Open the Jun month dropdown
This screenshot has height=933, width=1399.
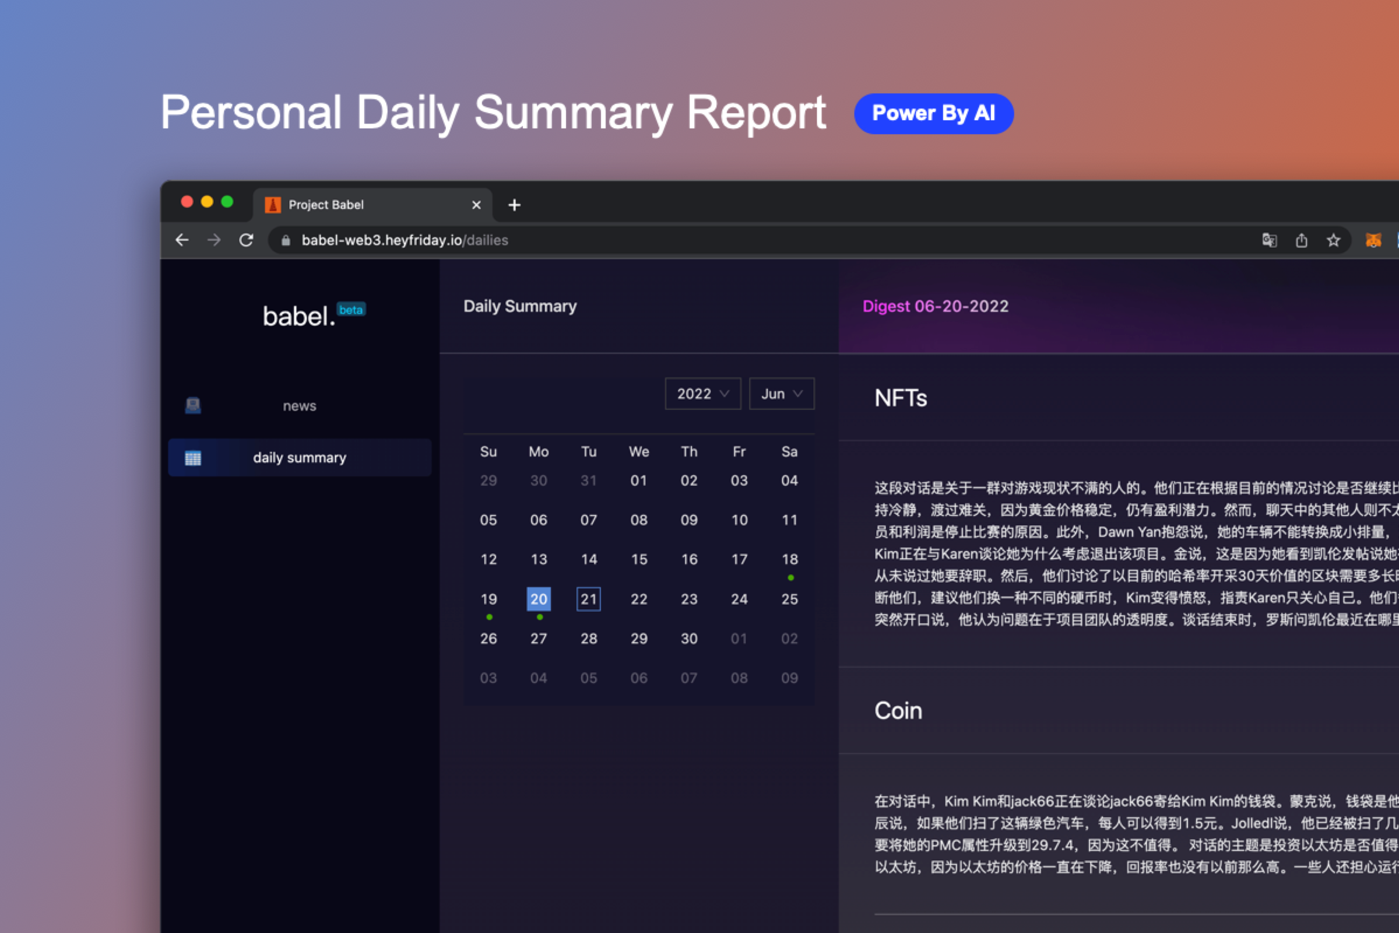pos(781,394)
